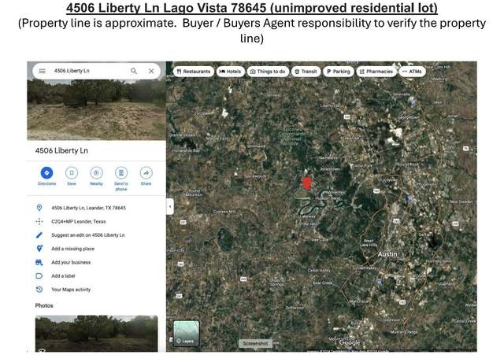504x362 pixels.
Task: Click the Nearby icon
Action: (x=96, y=173)
